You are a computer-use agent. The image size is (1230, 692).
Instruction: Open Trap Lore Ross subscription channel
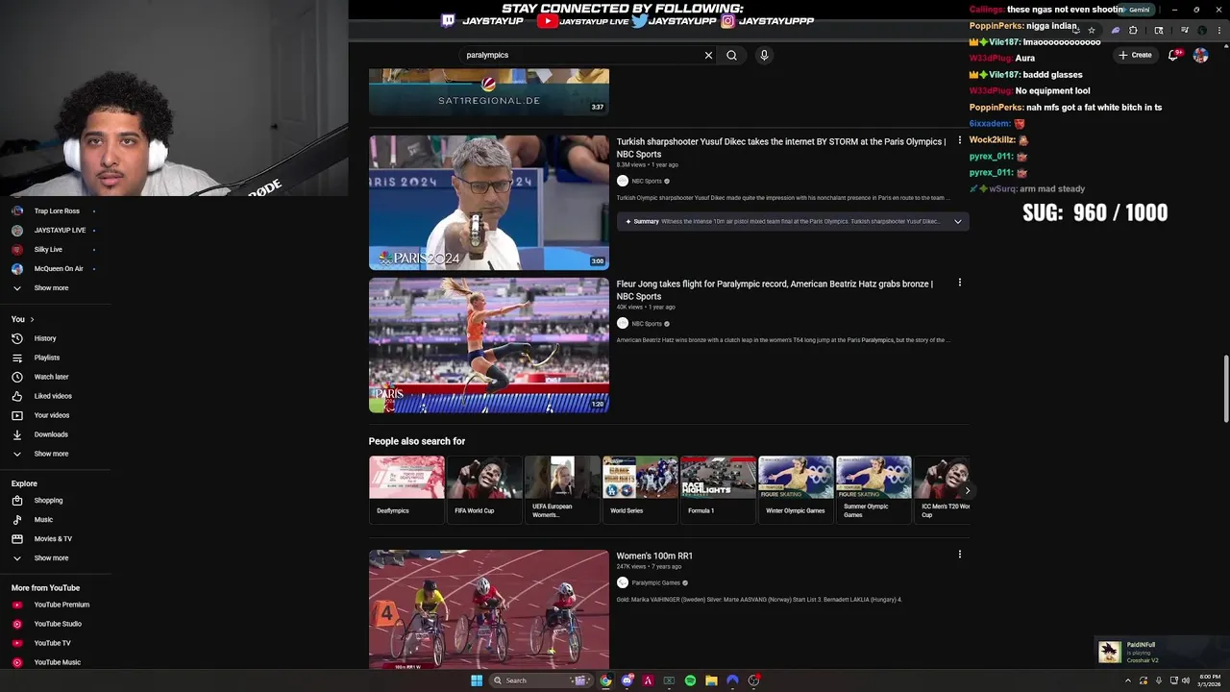point(56,210)
